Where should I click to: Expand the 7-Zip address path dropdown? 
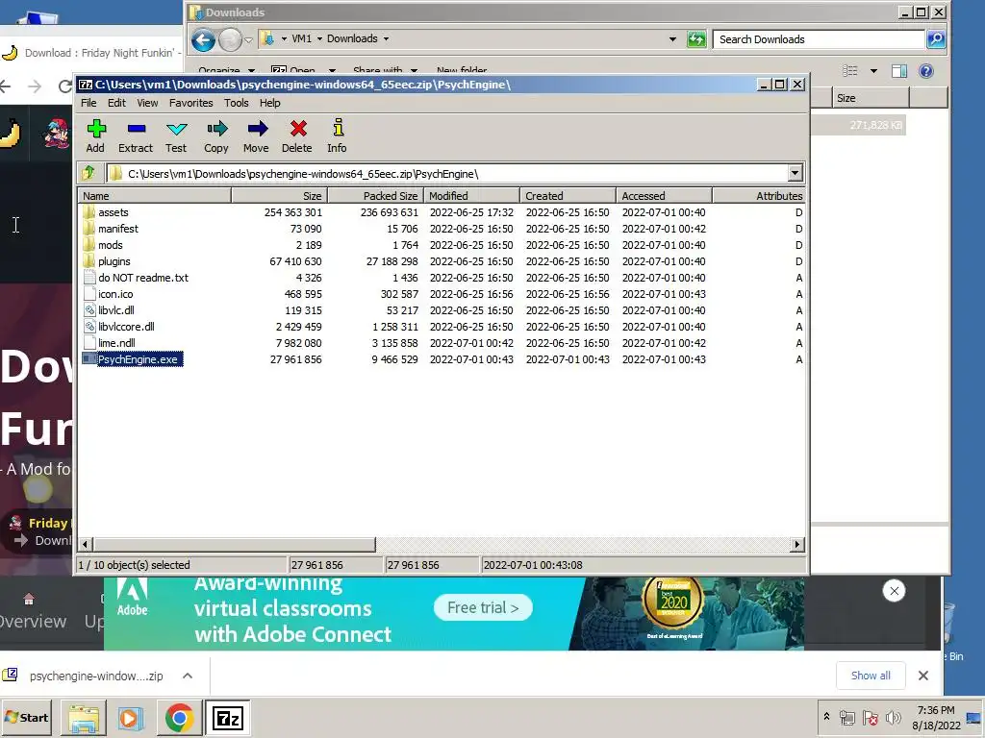pos(795,173)
